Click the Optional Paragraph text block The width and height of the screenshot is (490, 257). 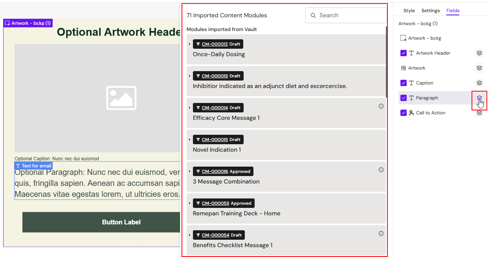[97, 183]
